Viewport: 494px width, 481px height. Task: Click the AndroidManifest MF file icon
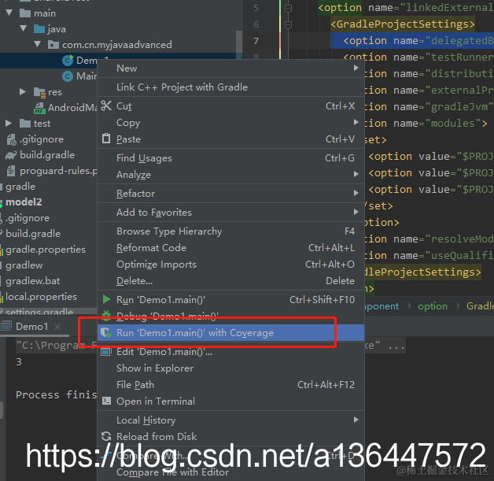click(39, 108)
